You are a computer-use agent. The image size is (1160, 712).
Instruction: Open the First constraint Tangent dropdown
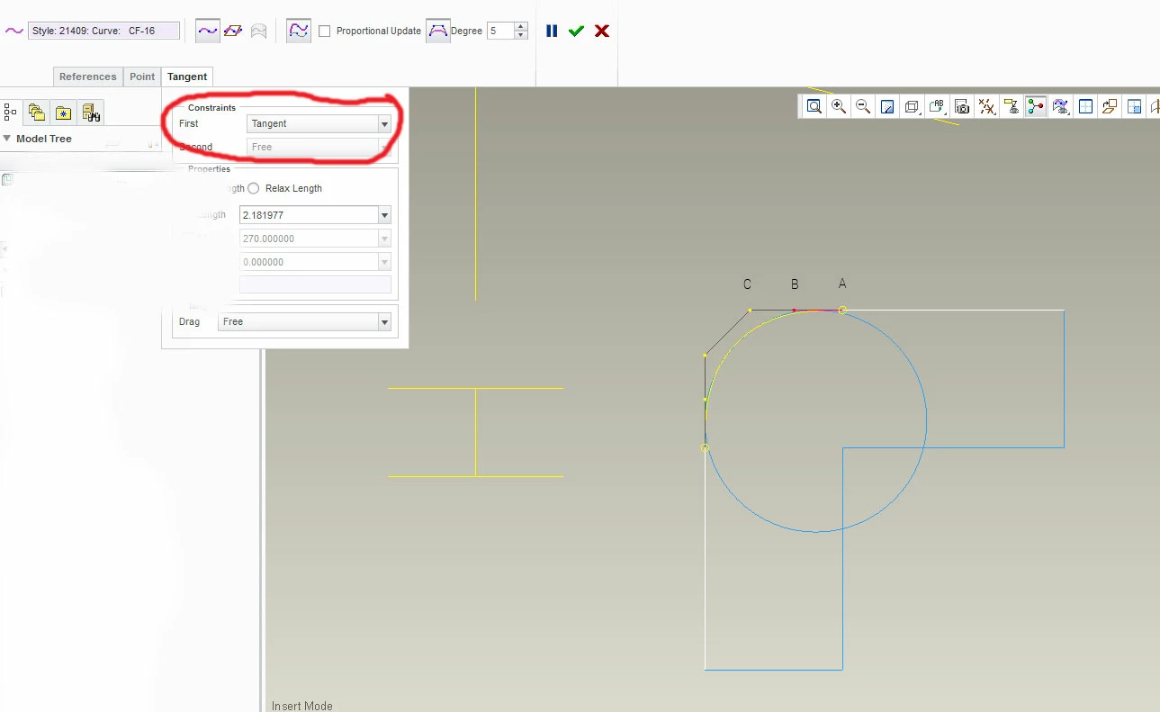pos(319,124)
